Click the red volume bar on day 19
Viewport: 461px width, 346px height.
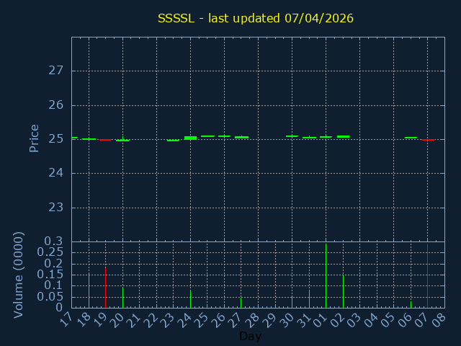click(x=106, y=288)
